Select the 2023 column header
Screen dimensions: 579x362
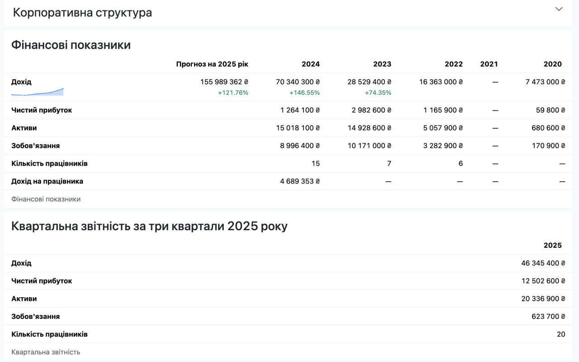point(382,64)
